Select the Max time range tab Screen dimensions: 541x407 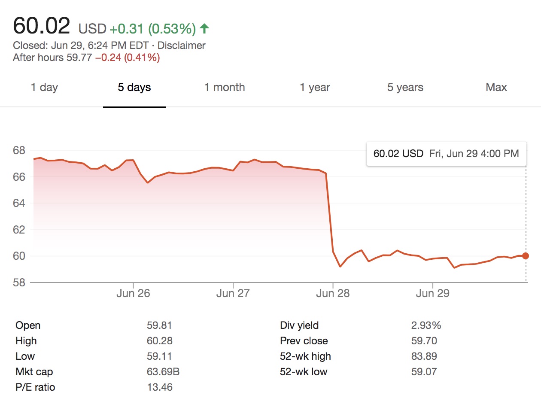tap(496, 88)
